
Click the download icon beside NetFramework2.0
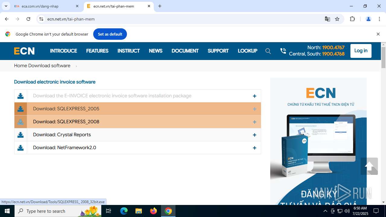pyautogui.click(x=21, y=148)
